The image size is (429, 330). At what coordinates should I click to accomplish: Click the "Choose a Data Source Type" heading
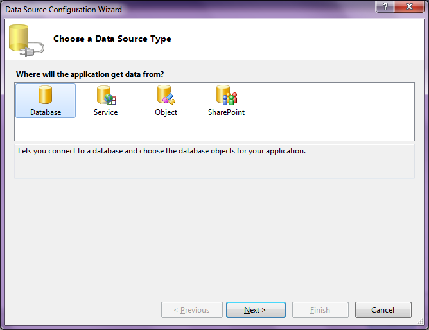coord(112,39)
